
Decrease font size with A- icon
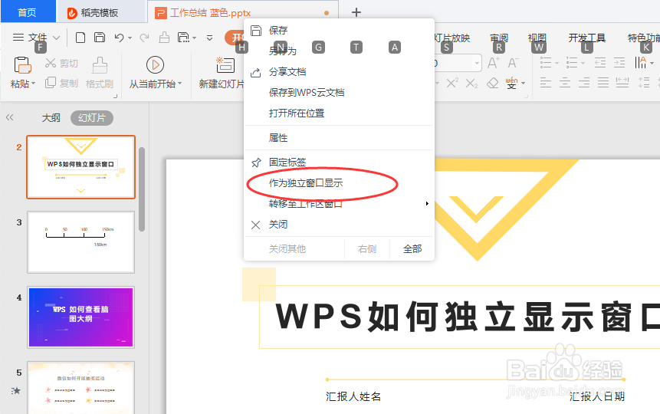pyautogui.click(x=513, y=63)
